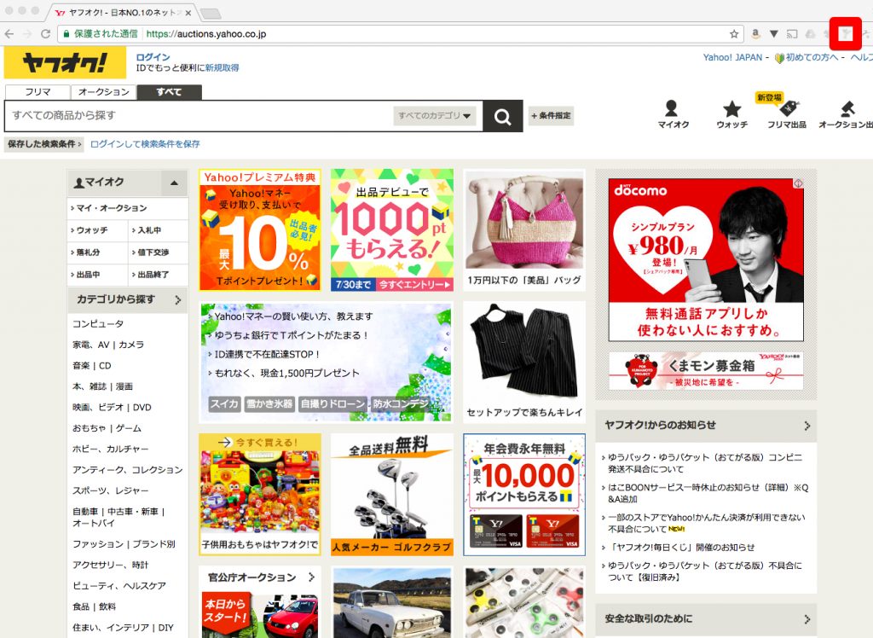Collapse the マイオク sidebar panel
Image resolution: width=873 pixels, height=638 pixels.
coord(174,183)
